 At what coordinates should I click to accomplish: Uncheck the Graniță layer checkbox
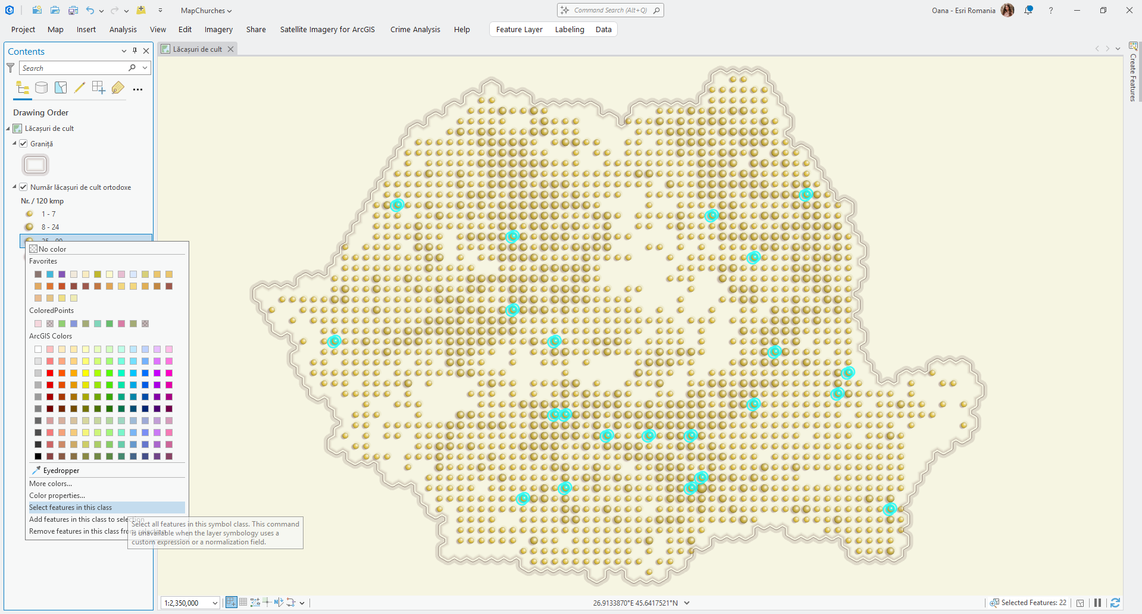click(24, 143)
